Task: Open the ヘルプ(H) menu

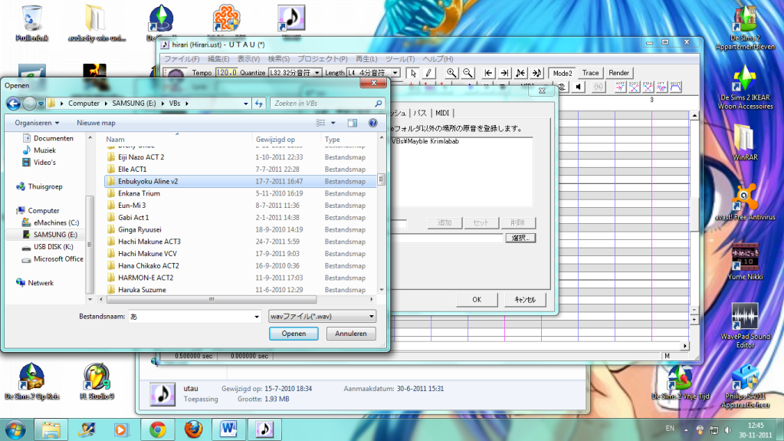Action: [x=438, y=59]
